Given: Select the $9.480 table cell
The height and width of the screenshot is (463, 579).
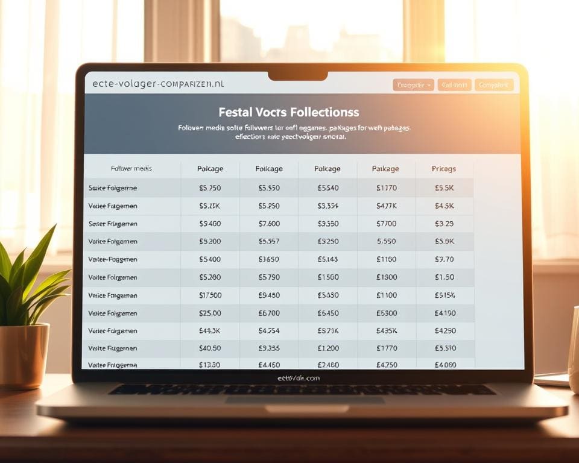Looking at the screenshot, I should click(x=269, y=295).
